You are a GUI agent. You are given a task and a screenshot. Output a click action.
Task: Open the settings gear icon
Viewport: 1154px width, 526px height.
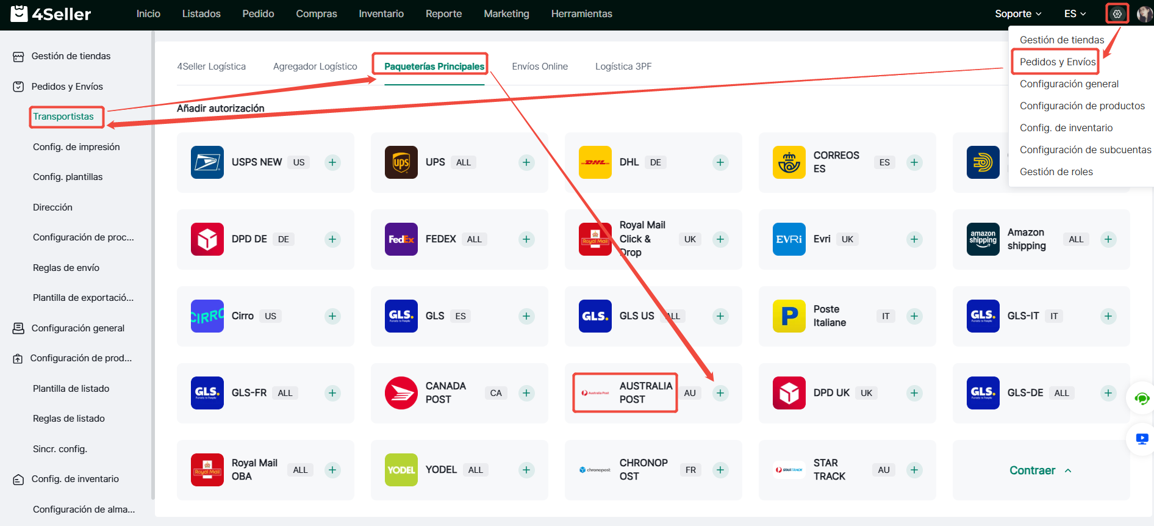click(x=1117, y=13)
